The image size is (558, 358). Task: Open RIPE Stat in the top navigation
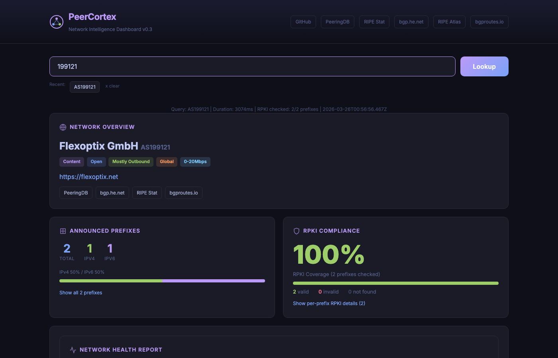click(x=374, y=22)
